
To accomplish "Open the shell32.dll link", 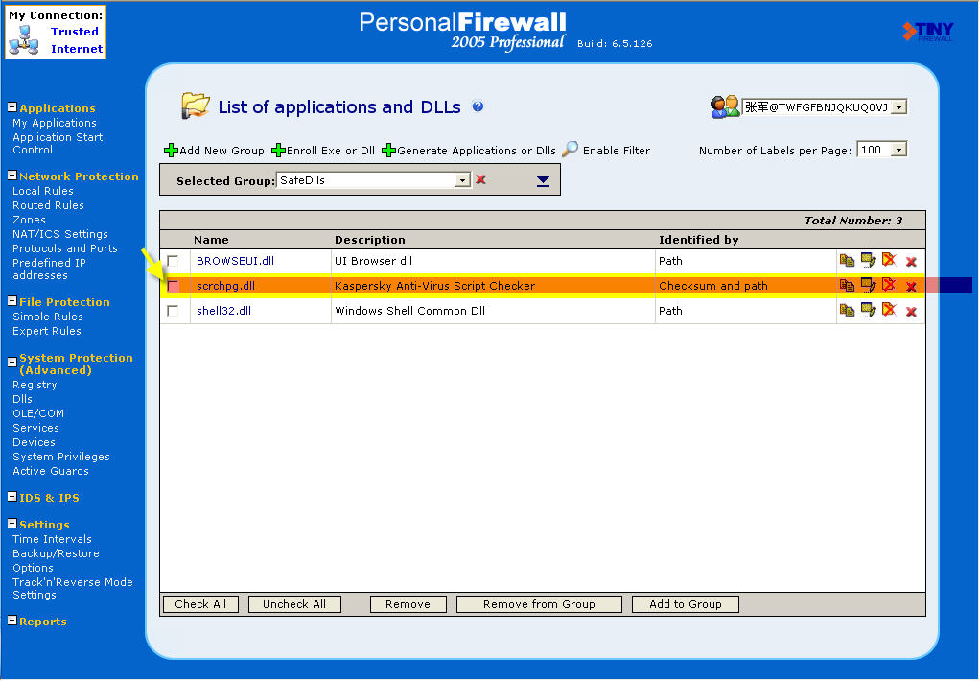I will 223,312.
